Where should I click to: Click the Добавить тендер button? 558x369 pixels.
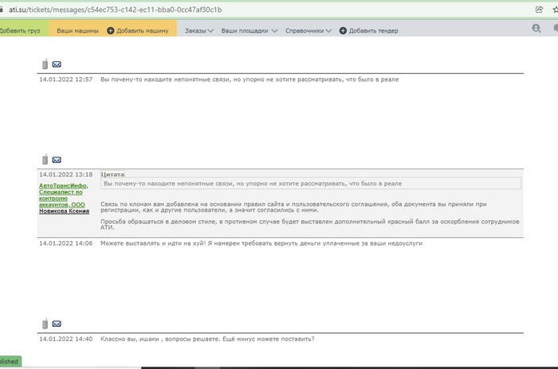click(x=368, y=30)
